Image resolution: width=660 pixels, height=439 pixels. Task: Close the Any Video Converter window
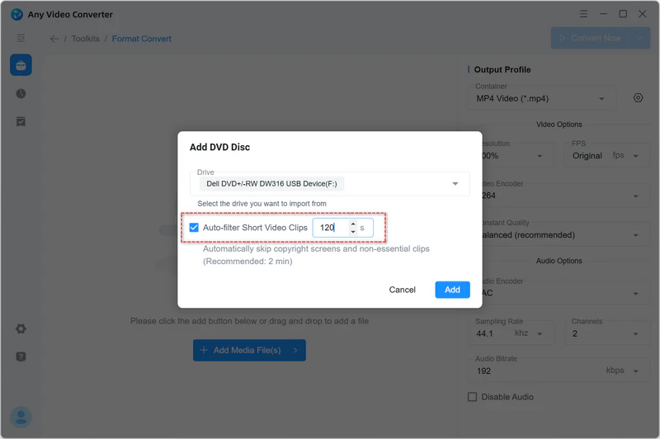643,14
